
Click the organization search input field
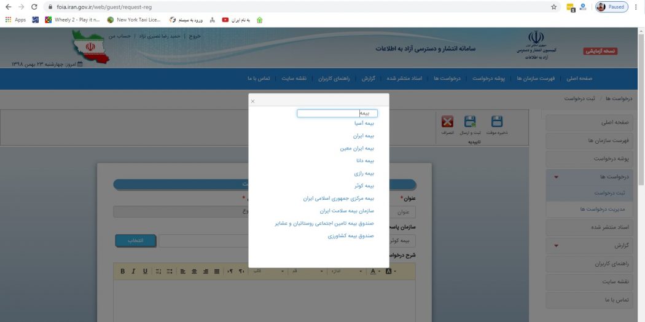pos(337,113)
